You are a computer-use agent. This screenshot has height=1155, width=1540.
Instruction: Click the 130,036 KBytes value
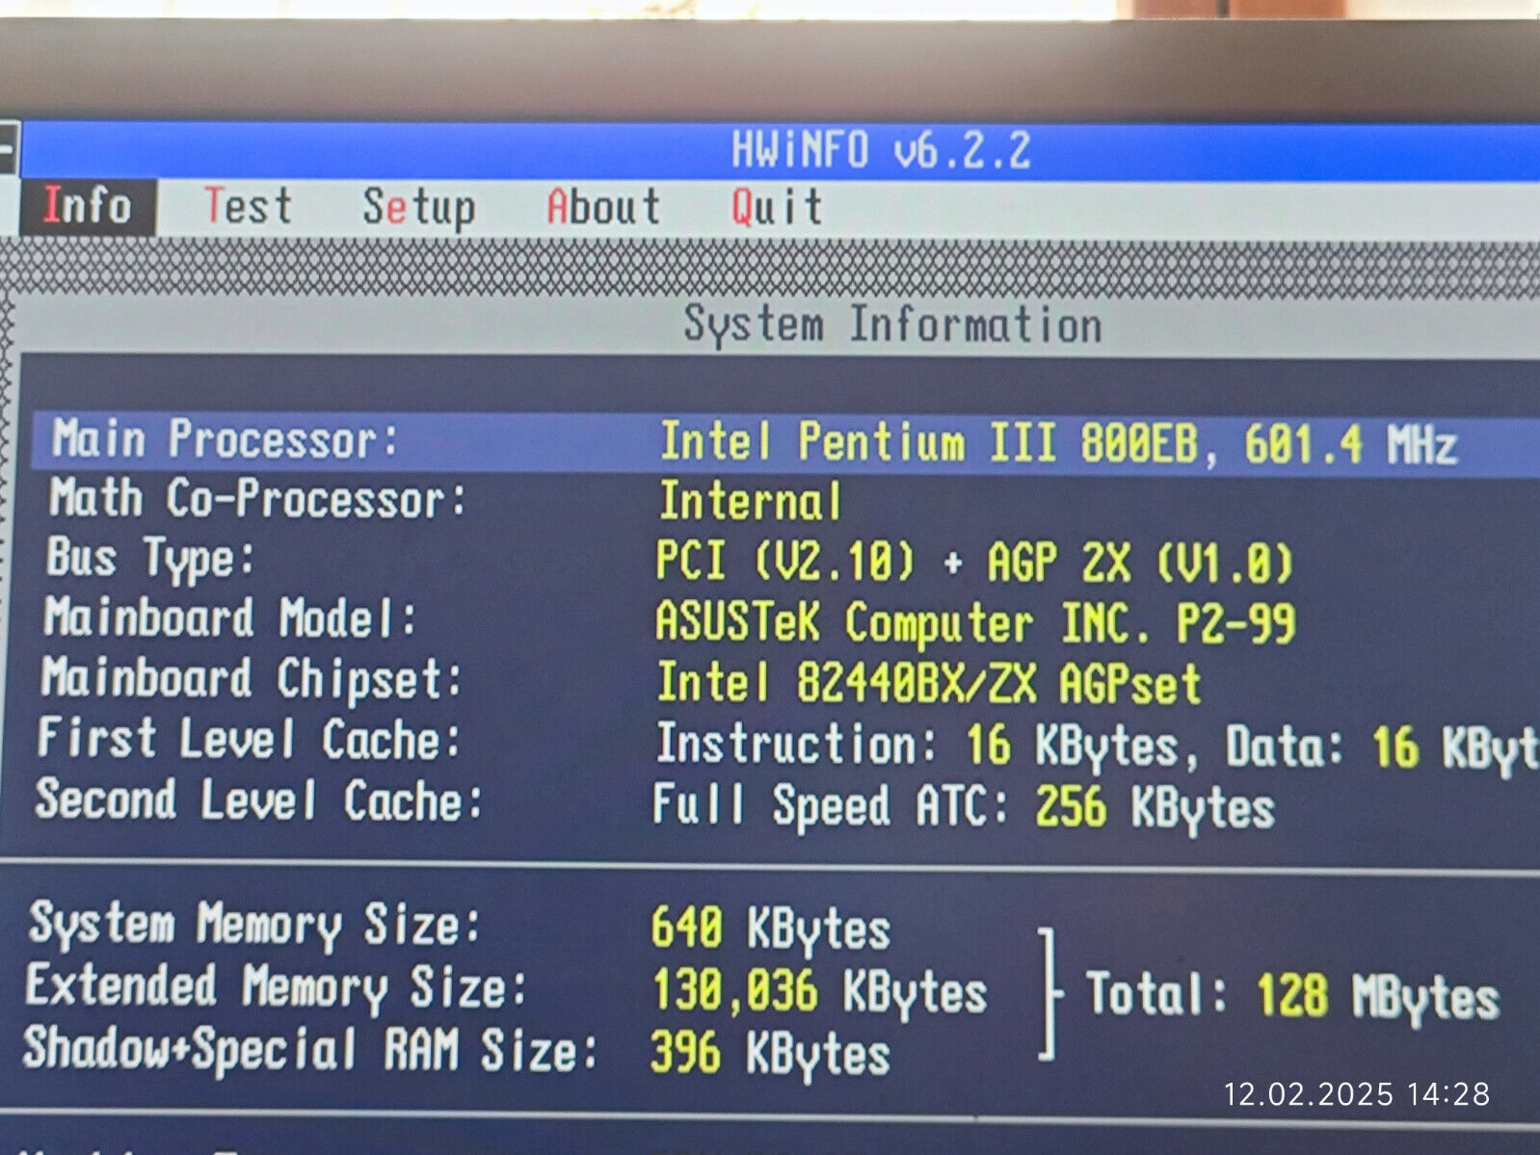[819, 991]
